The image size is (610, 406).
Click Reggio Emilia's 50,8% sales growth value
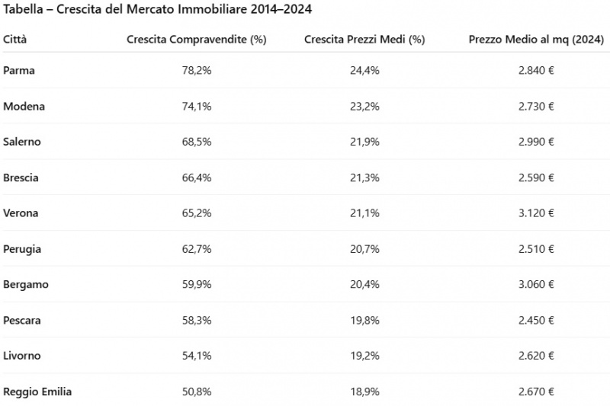pyautogui.click(x=196, y=392)
